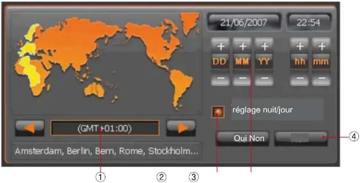Increase the day with DD plus button
Image resolution: width=360 pixels, height=183 pixels.
tap(221, 47)
